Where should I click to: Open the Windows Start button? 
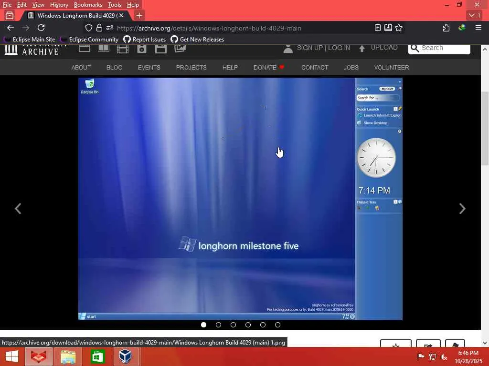point(12,356)
